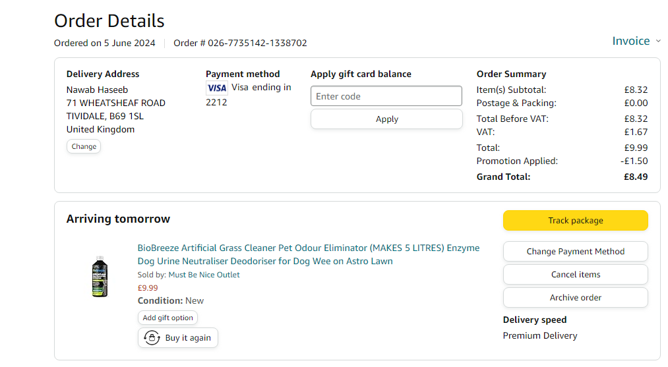Viewport: 668px width, 367px height.
Task: Click the Buy it again basket icon
Action: (152, 337)
